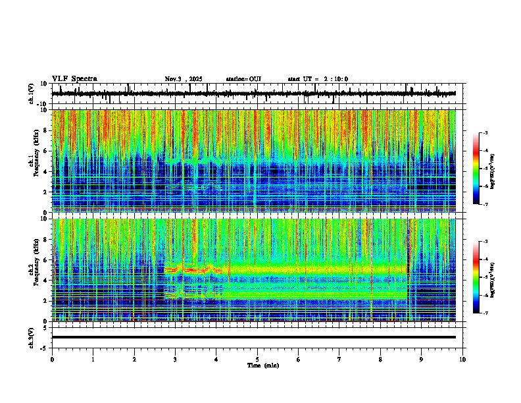
Task: Click the ch.2 spectrogram color scale bar
Action: pos(476,277)
